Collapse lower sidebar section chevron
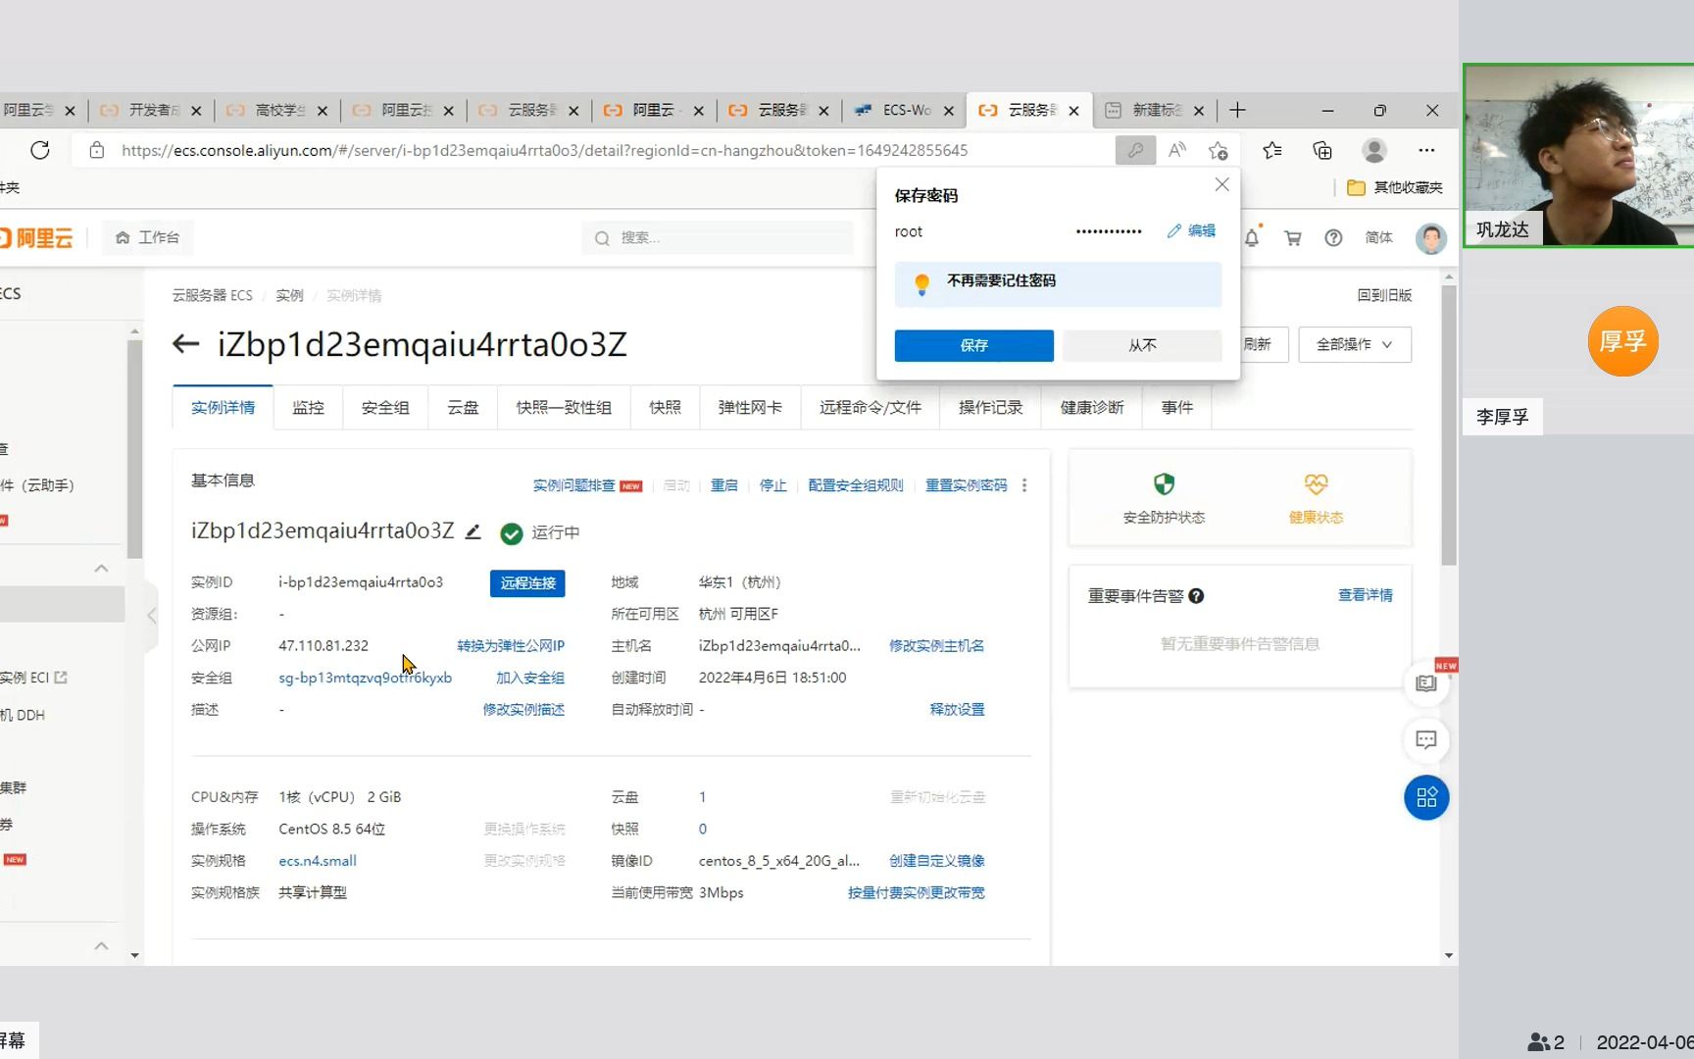This screenshot has width=1694, height=1059. 101,945
